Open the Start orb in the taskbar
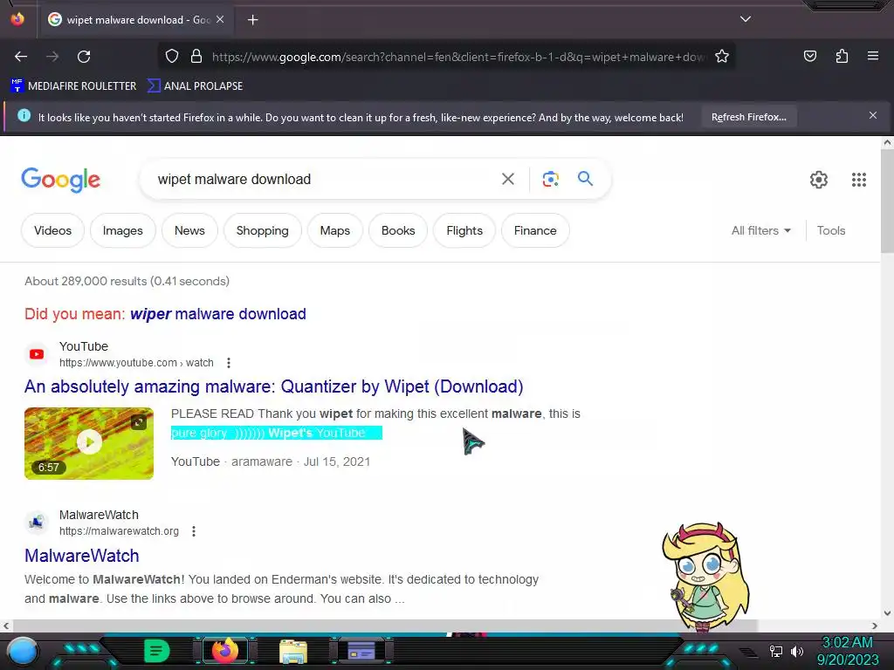The image size is (894, 670). (23, 652)
